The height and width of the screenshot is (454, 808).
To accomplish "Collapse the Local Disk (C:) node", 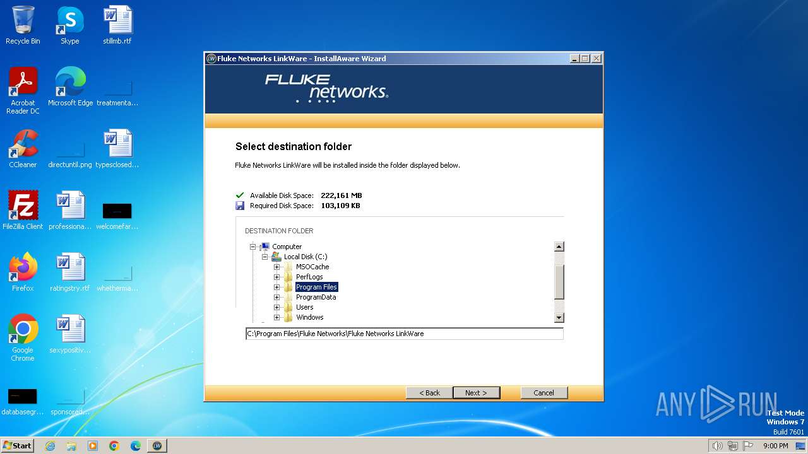I will pyautogui.click(x=264, y=257).
